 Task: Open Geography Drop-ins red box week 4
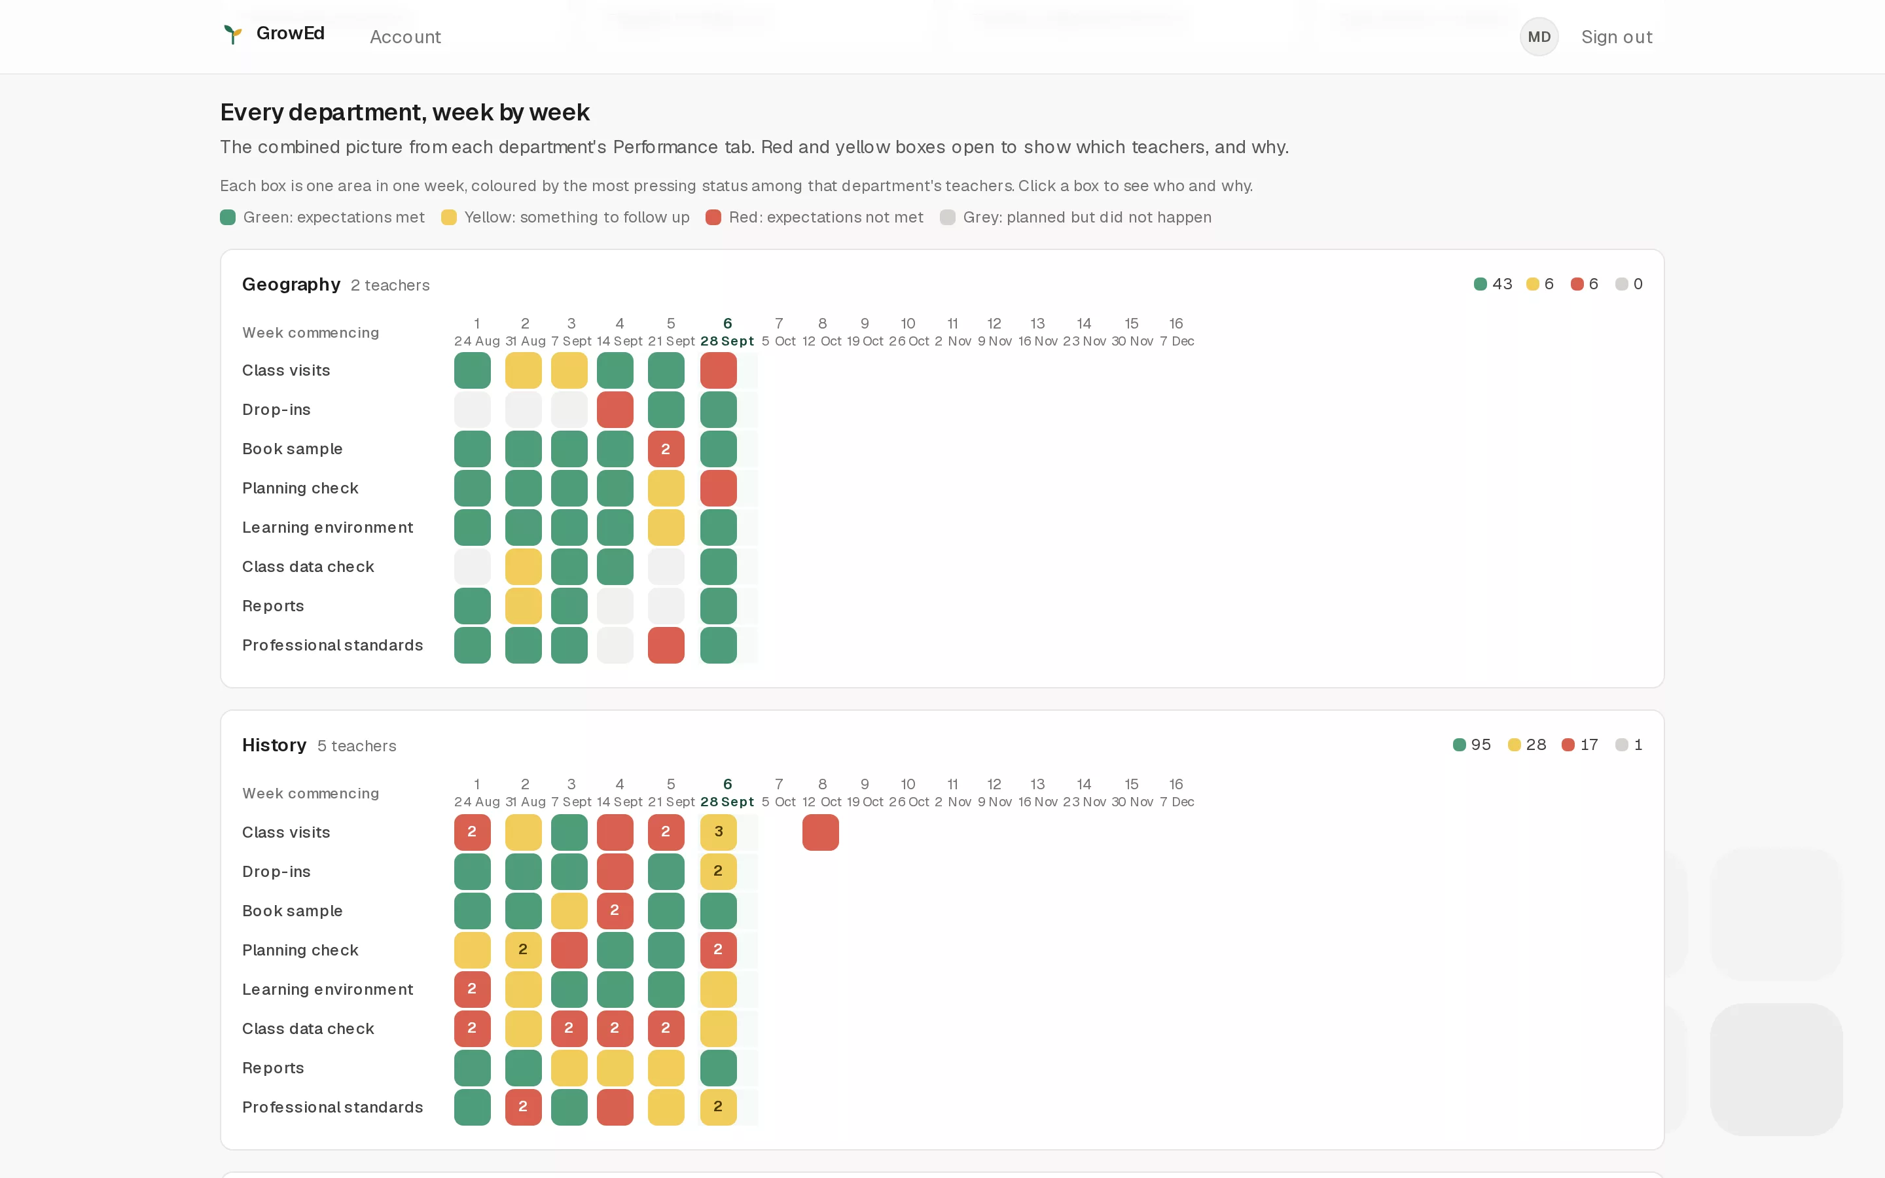[615, 410]
